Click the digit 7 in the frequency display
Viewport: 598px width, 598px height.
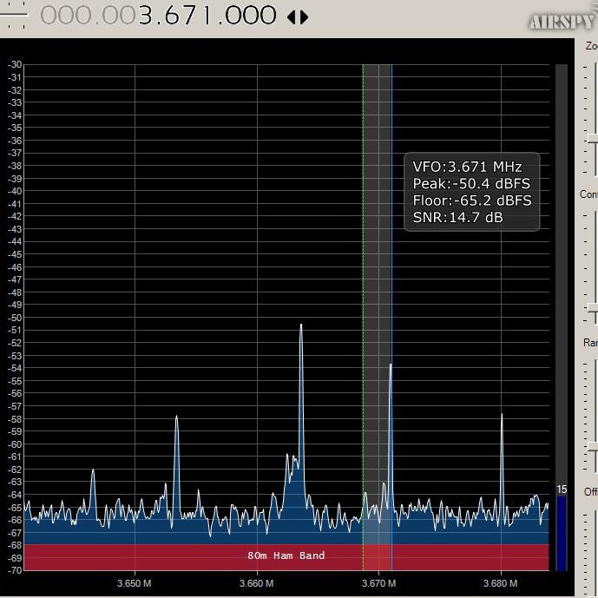(191, 16)
